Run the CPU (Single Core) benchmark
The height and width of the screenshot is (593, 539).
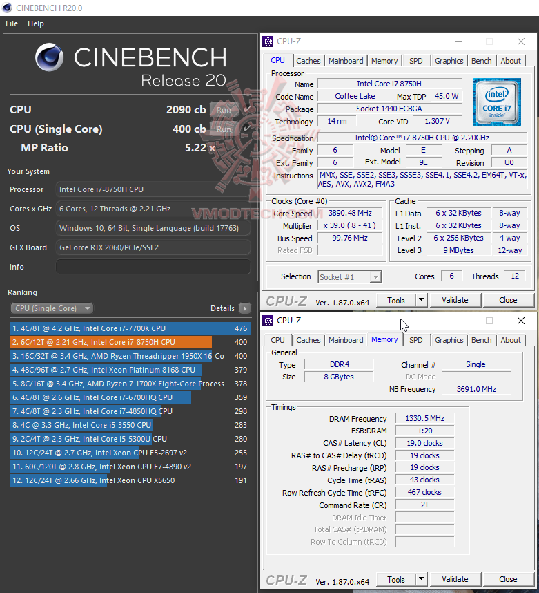[224, 129]
